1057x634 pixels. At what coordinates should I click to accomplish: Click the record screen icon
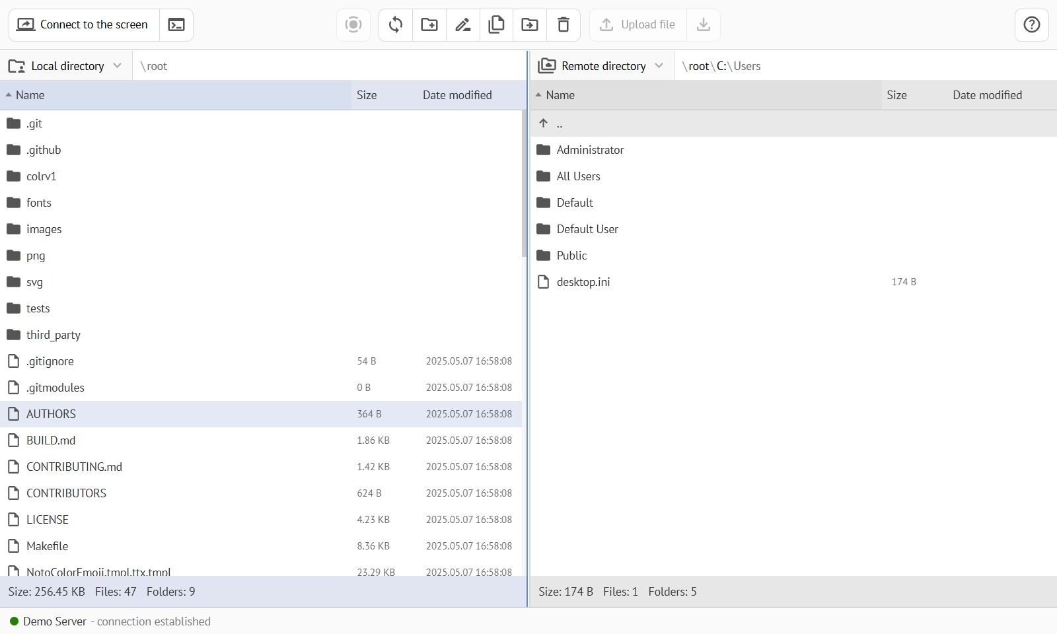point(353,25)
